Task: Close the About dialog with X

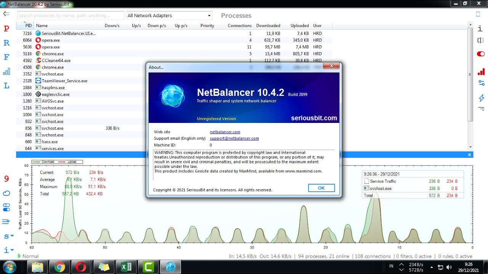Action: [331, 66]
